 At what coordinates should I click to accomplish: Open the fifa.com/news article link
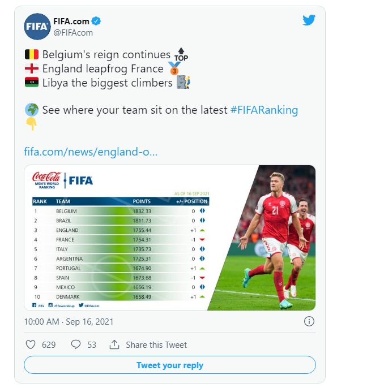(91, 152)
